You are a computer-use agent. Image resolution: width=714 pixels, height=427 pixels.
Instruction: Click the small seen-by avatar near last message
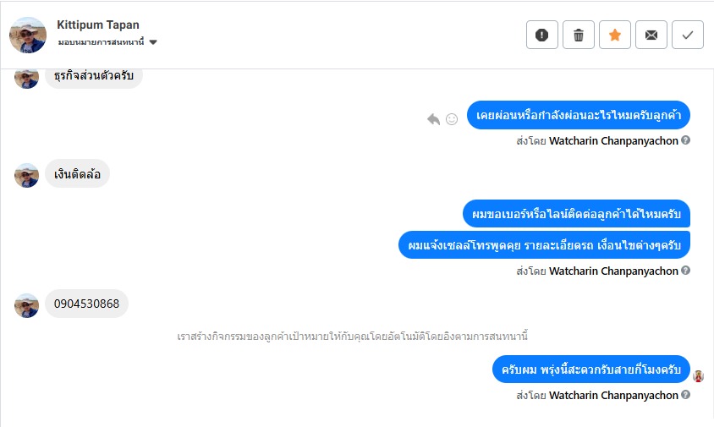[x=699, y=376]
